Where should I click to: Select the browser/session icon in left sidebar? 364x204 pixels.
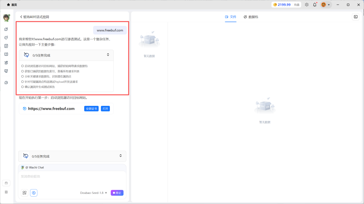point(6,29)
